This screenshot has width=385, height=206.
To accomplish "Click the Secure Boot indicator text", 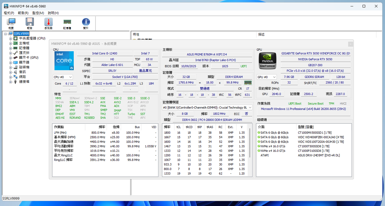I will (x=316, y=103).
